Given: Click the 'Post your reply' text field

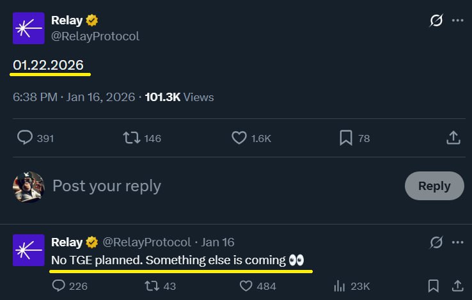Looking at the screenshot, I should point(192,186).
